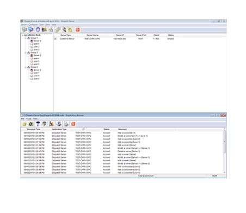Click the magnifier search icon in top toolbar

[x=64, y=29]
